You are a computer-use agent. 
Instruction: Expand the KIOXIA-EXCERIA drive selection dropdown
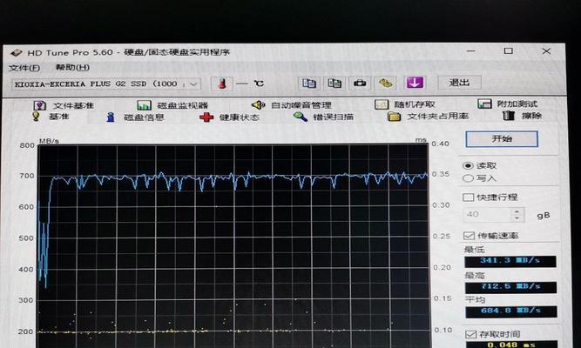coord(193,84)
